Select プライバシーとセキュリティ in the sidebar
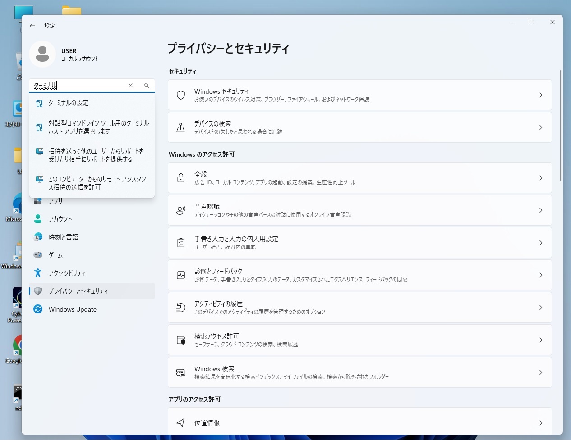The height and width of the screenshot is (440, 571). pos(92,291)
